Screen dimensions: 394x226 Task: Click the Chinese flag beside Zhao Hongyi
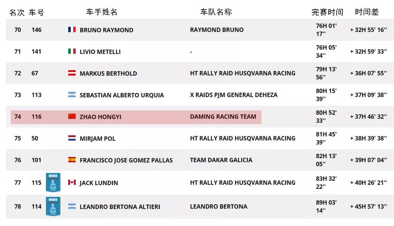72,116
